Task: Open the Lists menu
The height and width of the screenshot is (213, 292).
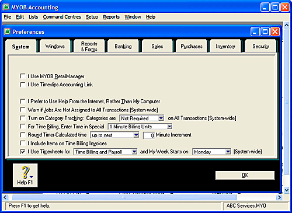Action: 33,17
